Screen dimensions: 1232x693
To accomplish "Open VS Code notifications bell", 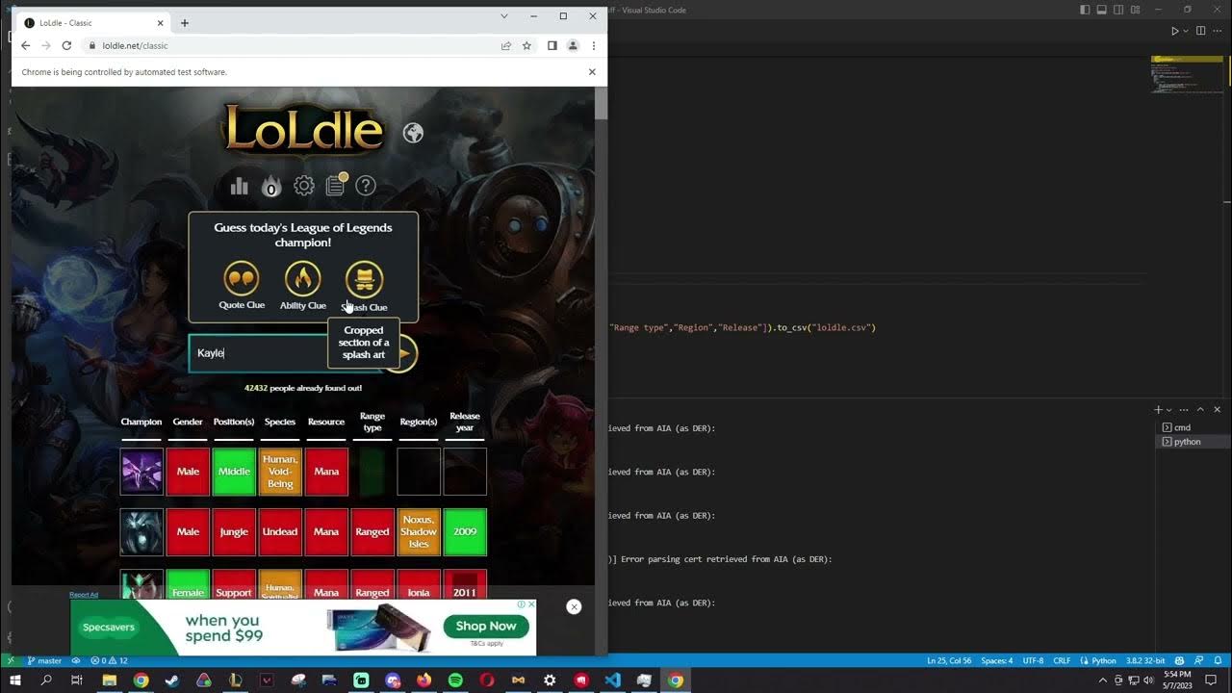I will (1219, 661).
